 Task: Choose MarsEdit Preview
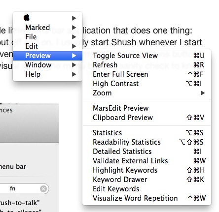click(146, 108)
